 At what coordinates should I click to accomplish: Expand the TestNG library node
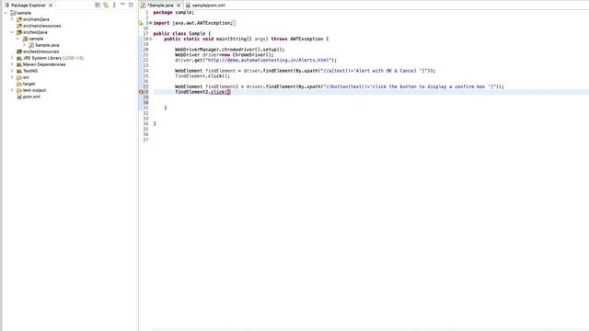pos(12,71)
